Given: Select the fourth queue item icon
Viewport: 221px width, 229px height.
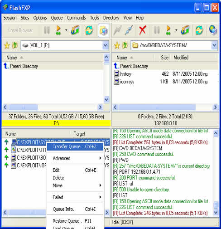Looking at the screenshot, I should pyautogui.click(x=14, y=165).
